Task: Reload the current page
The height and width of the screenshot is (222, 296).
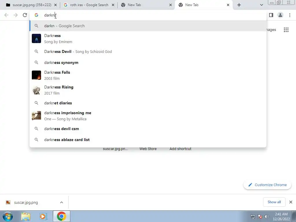Action: 25,15
